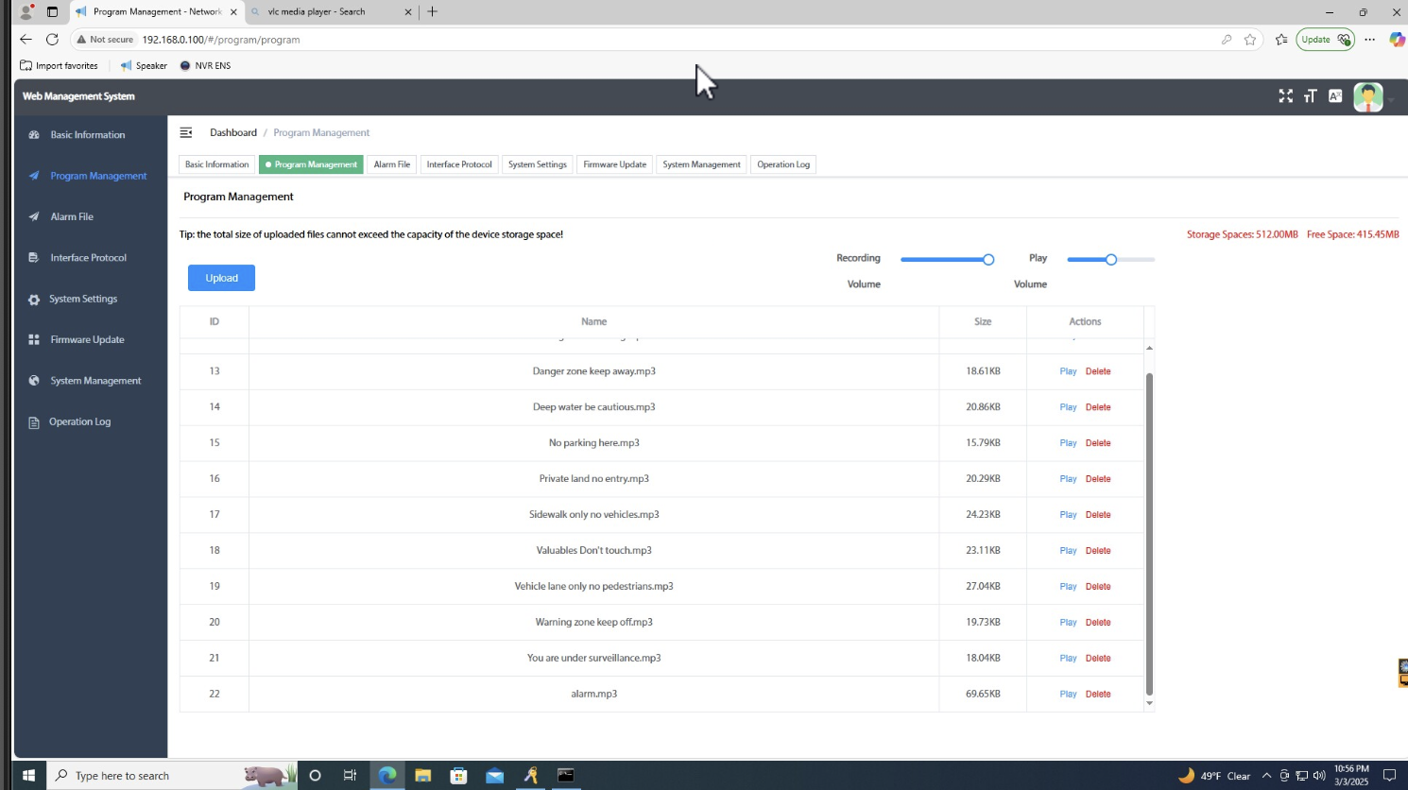Play Danger zone keep away.mp3
This screenshot has width=1408, height=790.
coord(1068,371)
